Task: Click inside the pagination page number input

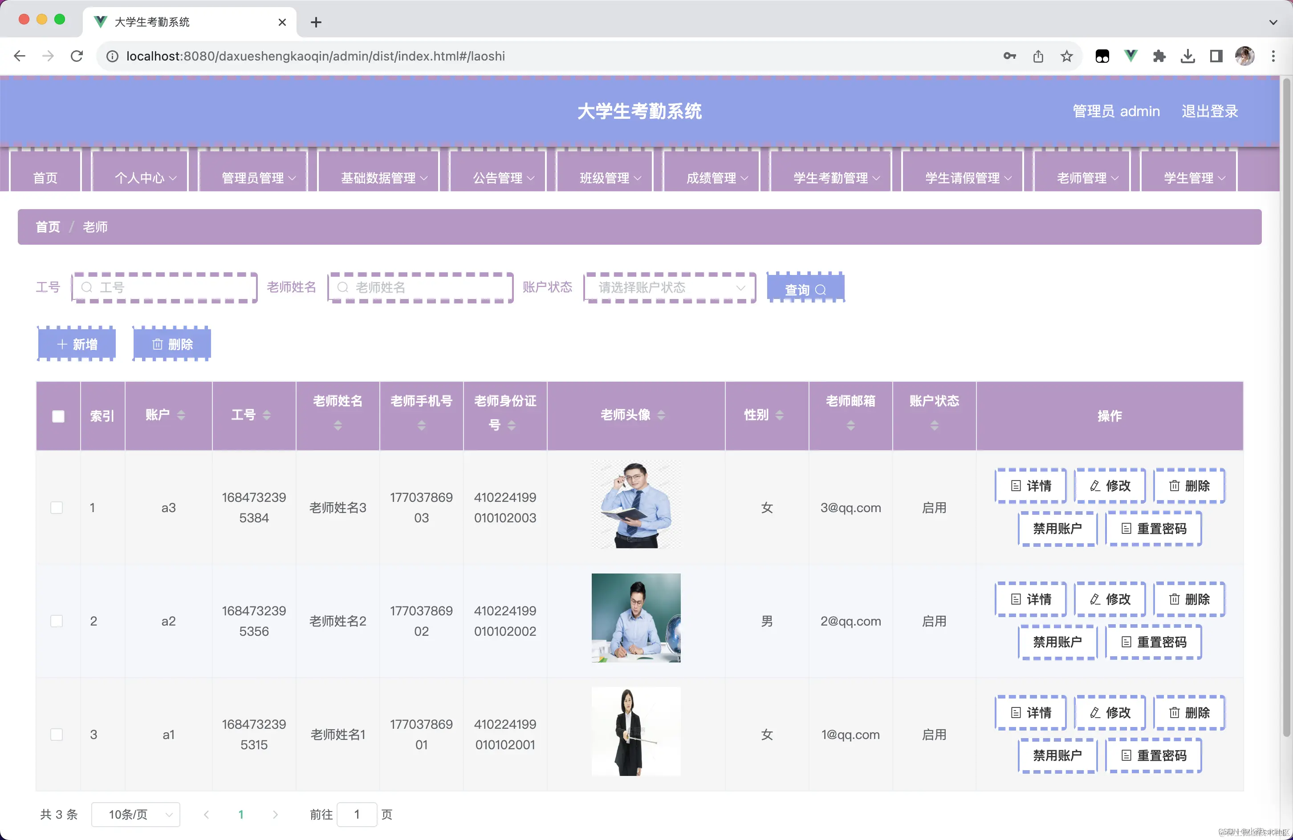Action: coord(357,815)
